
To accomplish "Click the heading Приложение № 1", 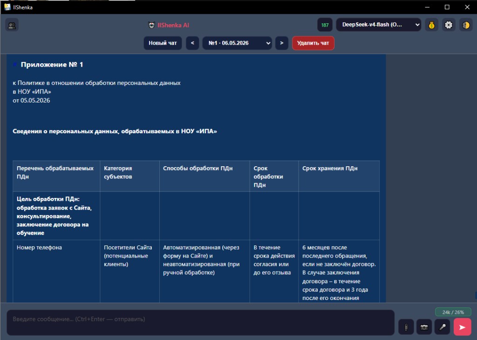I will coord(52,64).
